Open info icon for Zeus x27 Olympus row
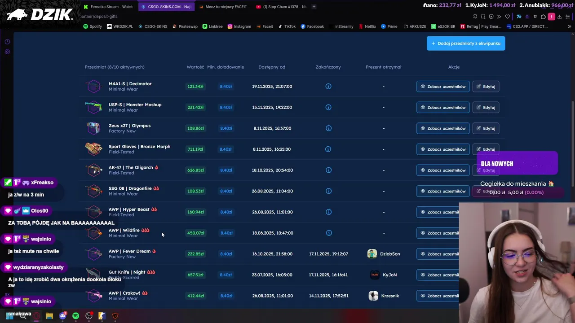This screenshot has height=323, width=575. click(328, 128)
